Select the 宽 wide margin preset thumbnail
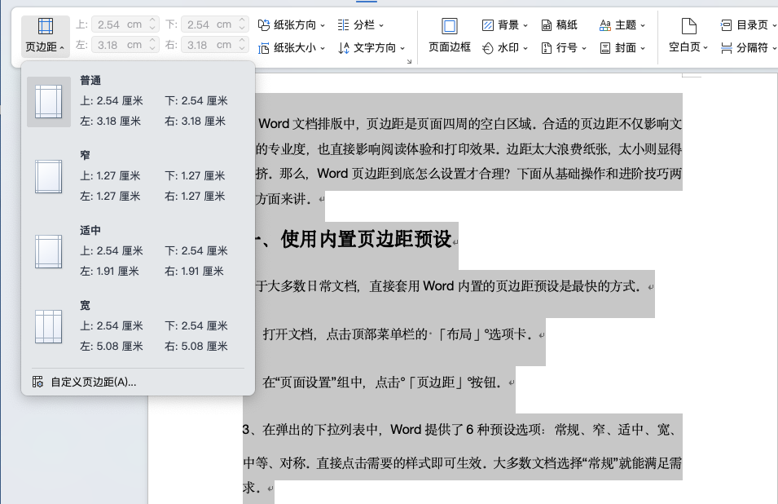 (x=49, y=327)
